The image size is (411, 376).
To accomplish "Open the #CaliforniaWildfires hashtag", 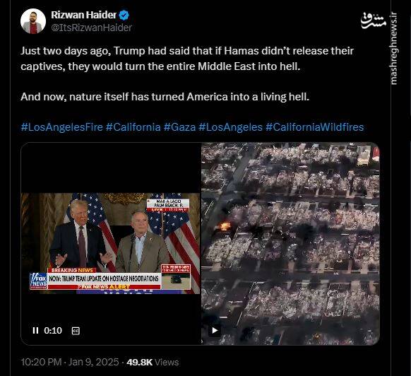I will click(314, 127).
